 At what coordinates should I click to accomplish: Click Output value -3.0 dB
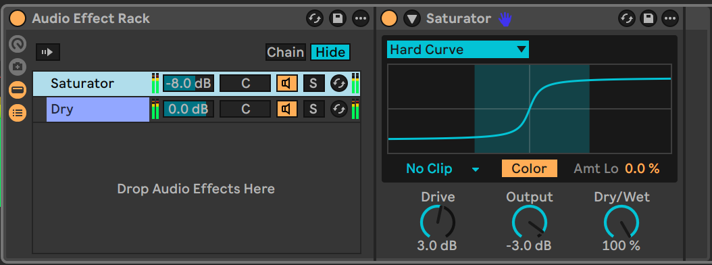[x=529, y=246]
